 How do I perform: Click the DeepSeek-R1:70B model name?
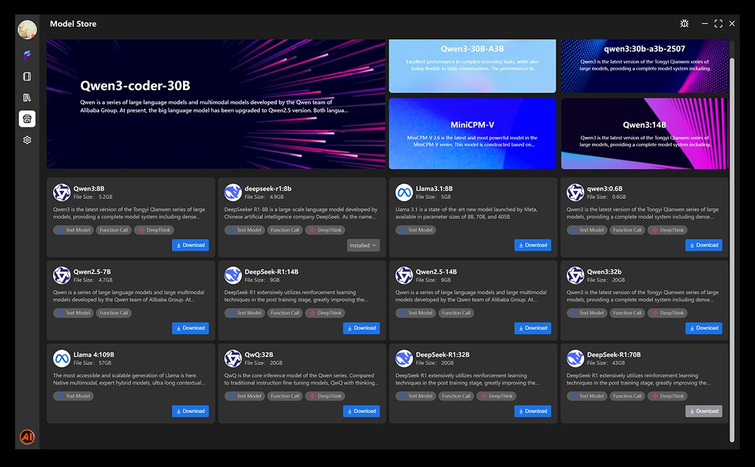613,354
